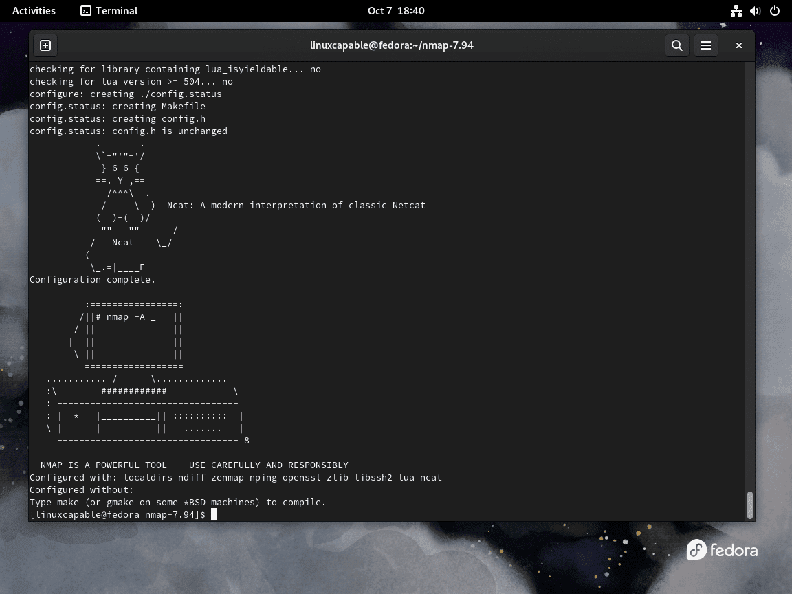Click the Terminal app icon in top bar

pyautogui.click(x=87, y=10)
